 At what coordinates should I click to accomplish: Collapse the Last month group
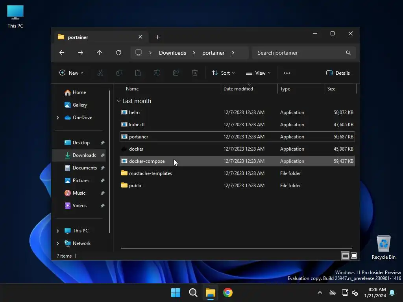click(118, 101)
